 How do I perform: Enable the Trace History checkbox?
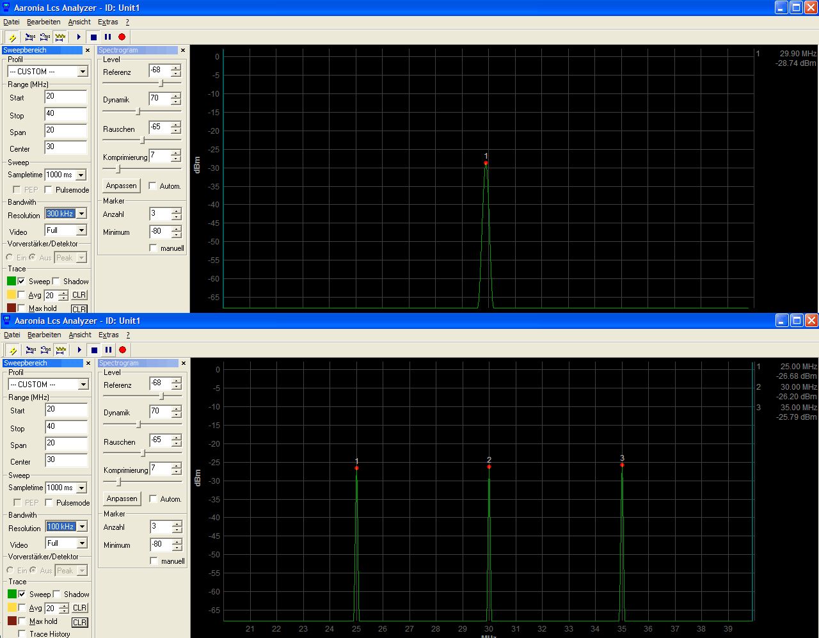[22, 634]
